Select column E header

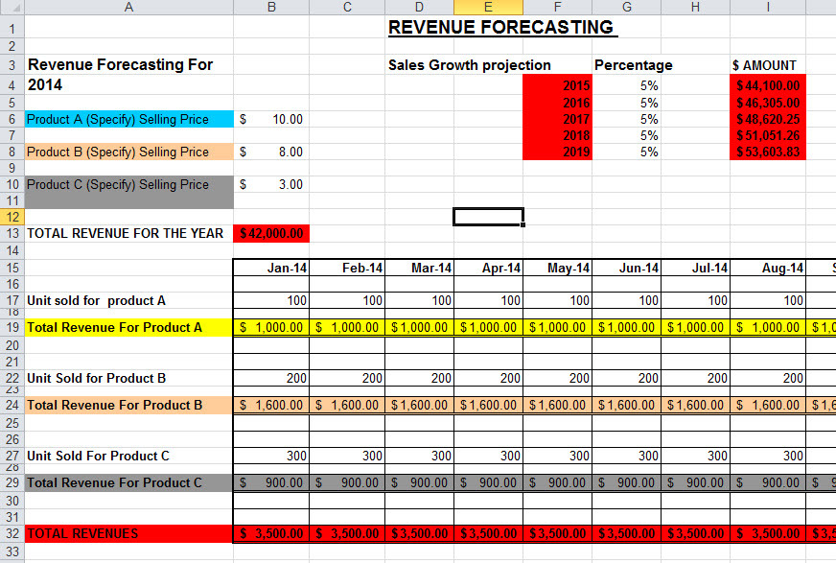[x=488, y=7]
